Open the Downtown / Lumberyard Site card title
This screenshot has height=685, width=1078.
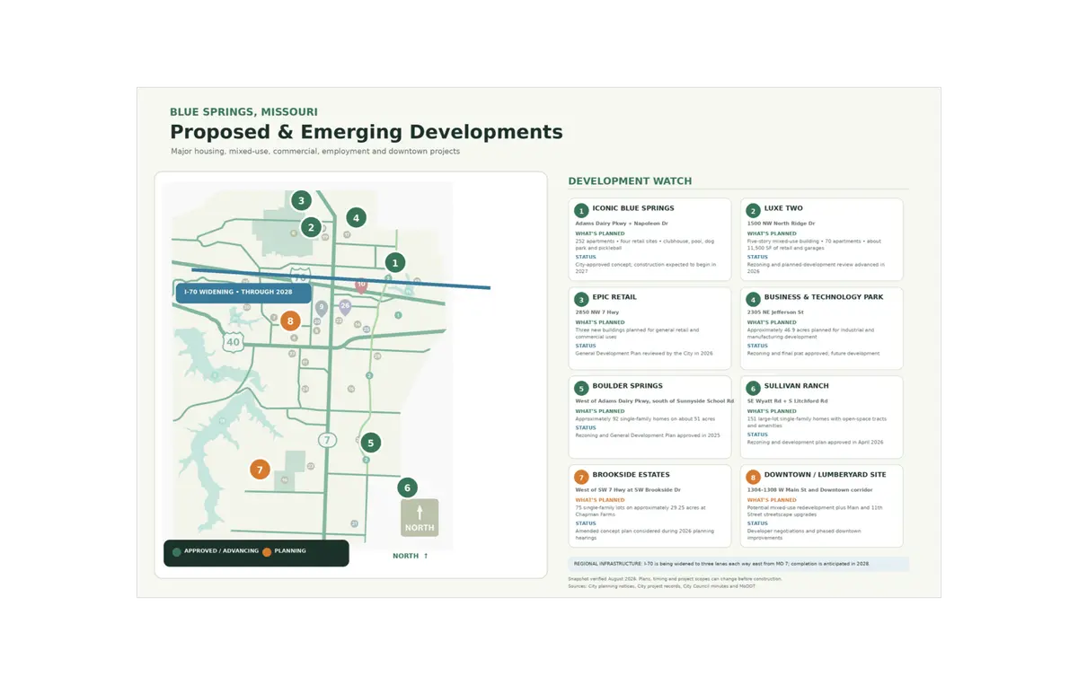tap(826, 475)
